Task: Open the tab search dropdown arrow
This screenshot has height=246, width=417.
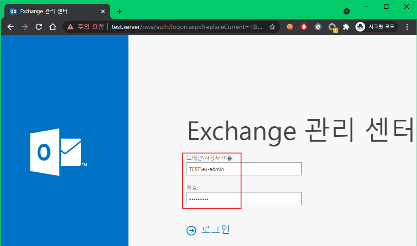Action: point(347,11)
